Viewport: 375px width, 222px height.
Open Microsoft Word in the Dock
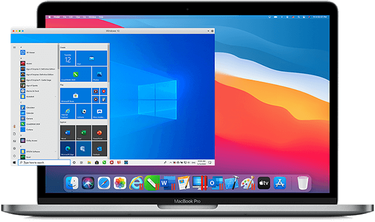tap(168, 183)
